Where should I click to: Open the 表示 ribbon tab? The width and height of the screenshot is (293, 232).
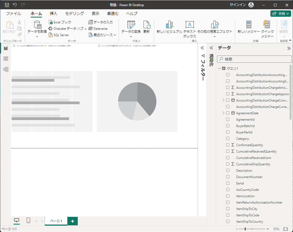[x=96, y=14]
